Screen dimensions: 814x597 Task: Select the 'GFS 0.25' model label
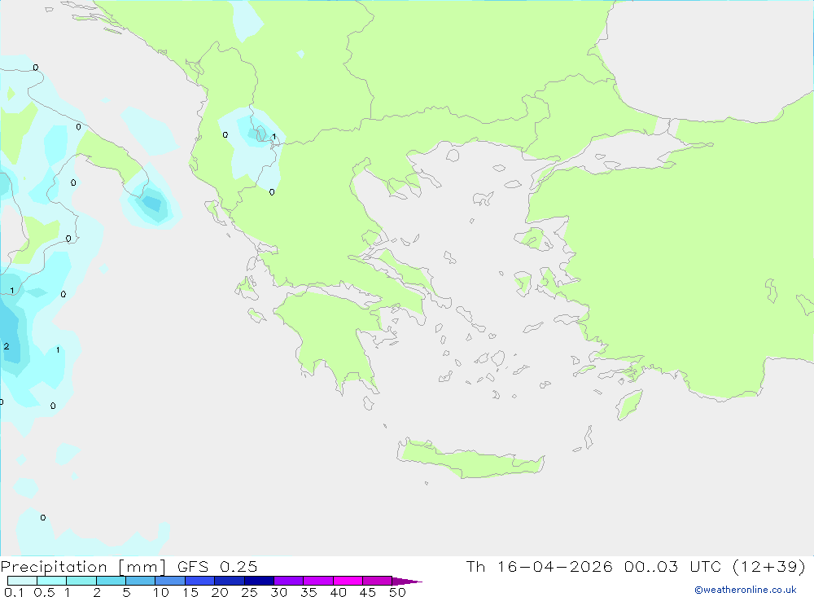[217, 567]
